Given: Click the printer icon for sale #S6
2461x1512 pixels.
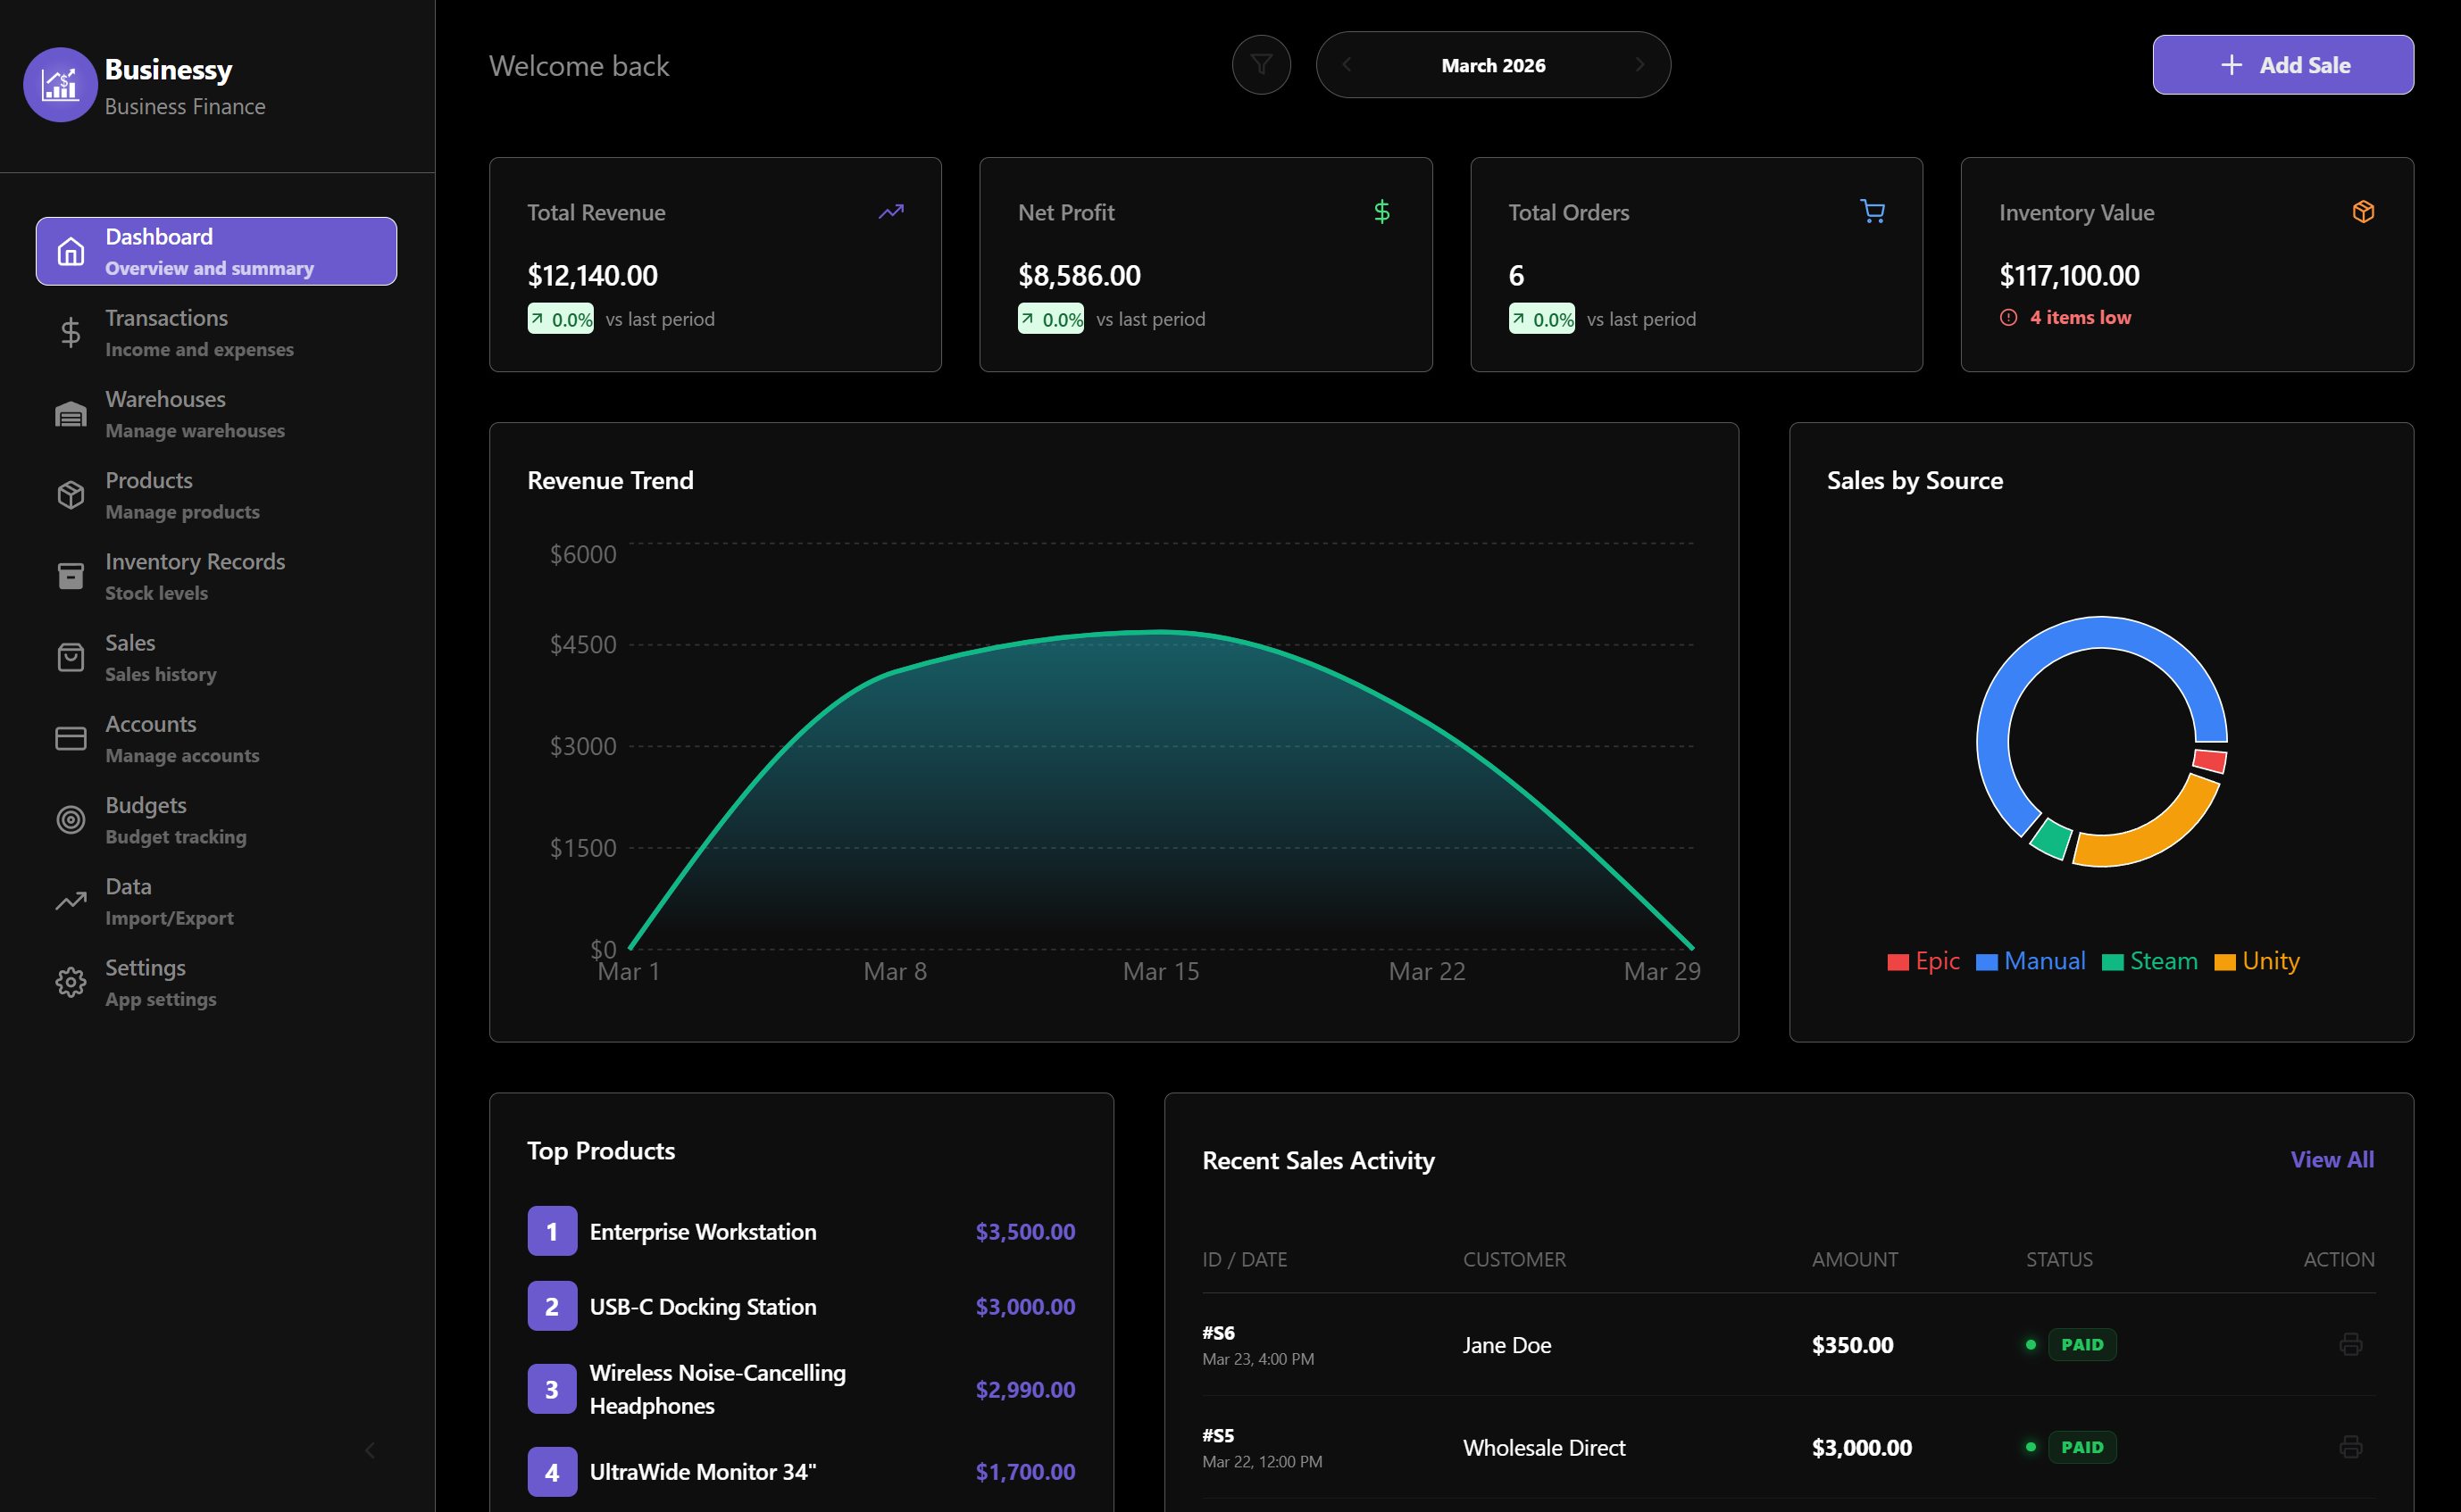Looking at the screenshot, I should point(2350,1344).
